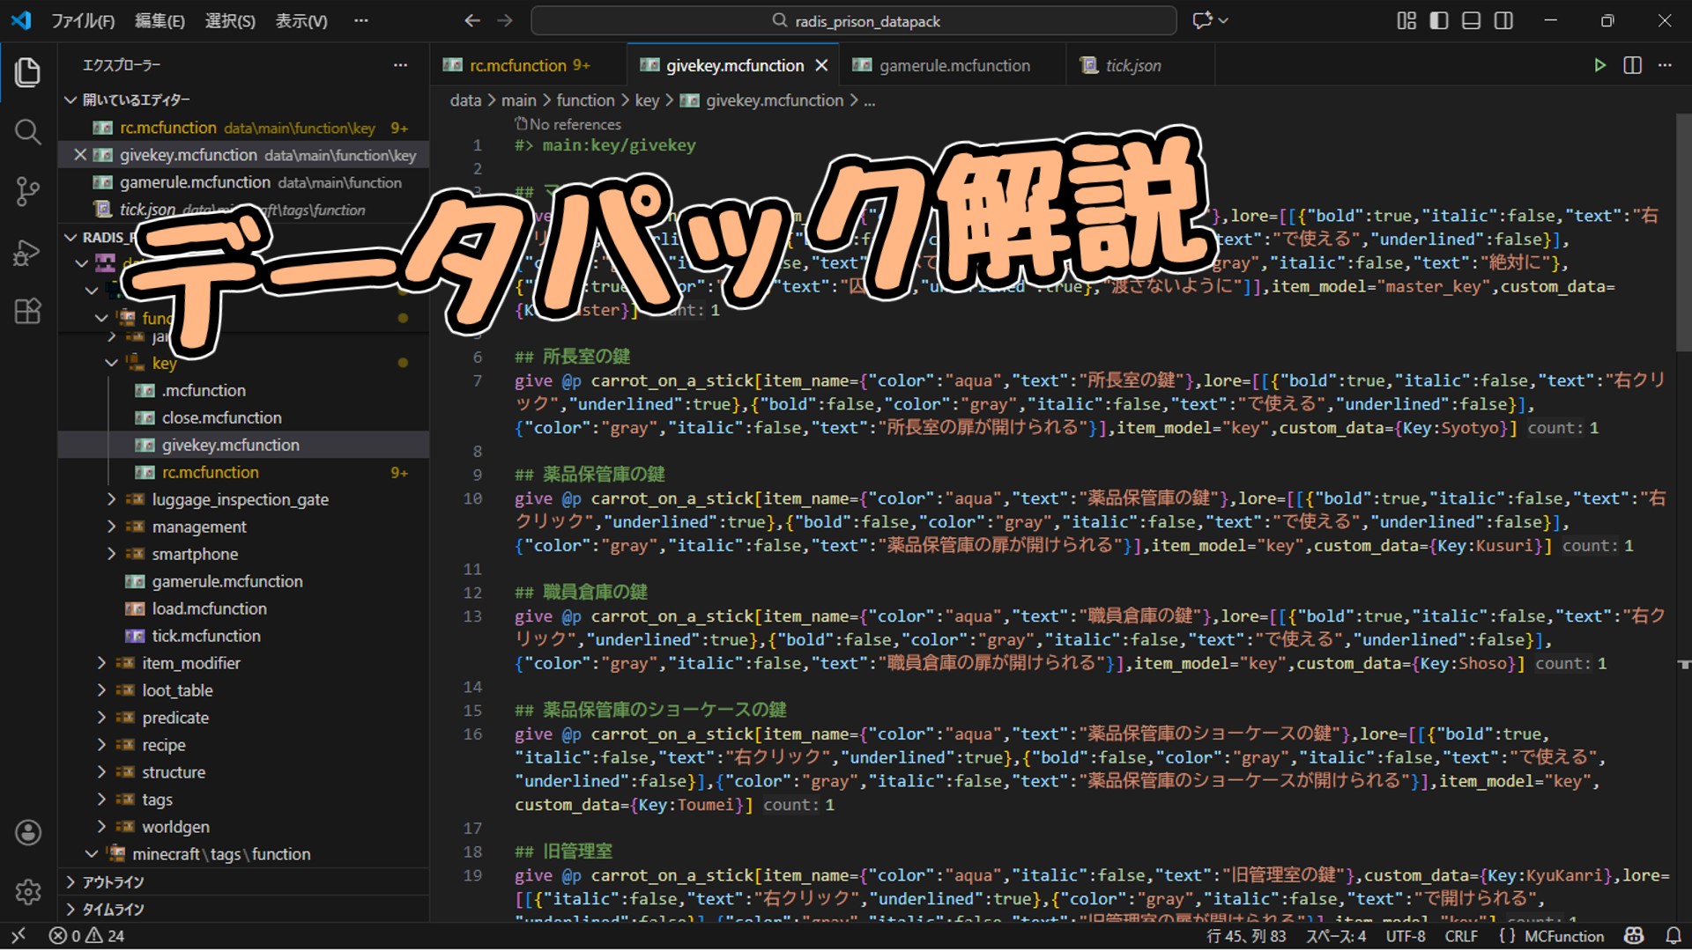Toggle the primary side bar layout

click(1439, 20)
